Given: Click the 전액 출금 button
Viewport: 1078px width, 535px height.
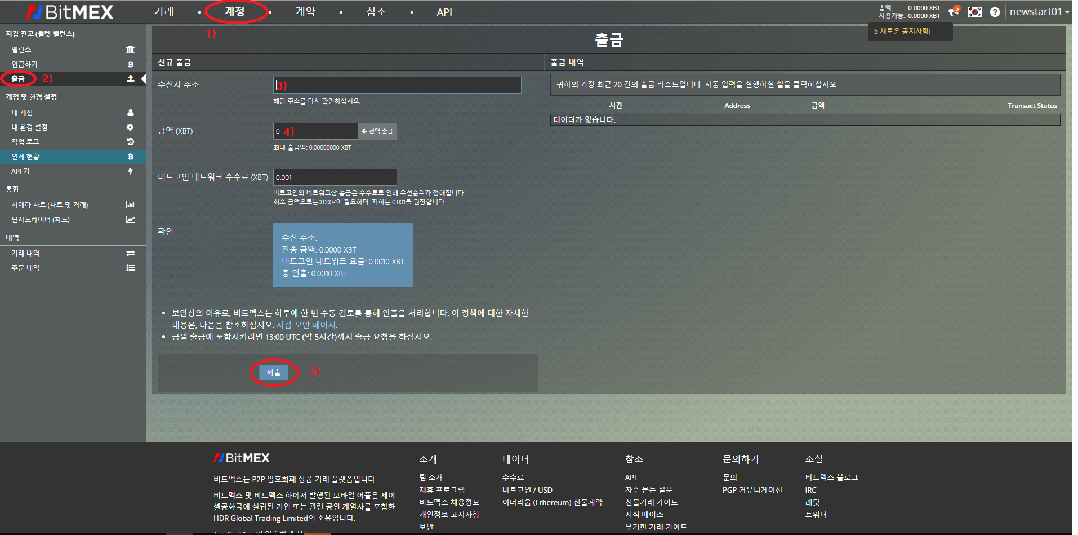Looking at the screenshot, I should [377, 131].
